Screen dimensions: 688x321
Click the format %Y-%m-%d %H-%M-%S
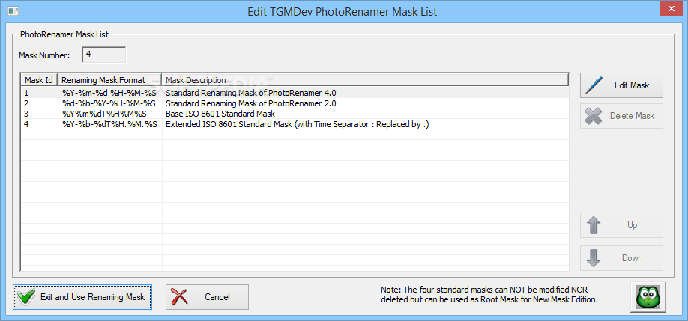click(x=109, y=93)
